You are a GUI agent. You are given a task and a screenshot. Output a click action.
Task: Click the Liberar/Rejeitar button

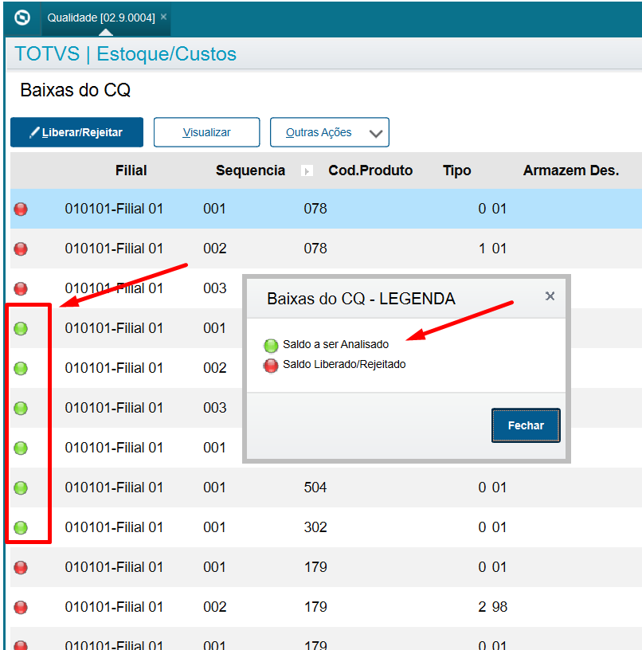pyautogui.click(x=76, y=132)
